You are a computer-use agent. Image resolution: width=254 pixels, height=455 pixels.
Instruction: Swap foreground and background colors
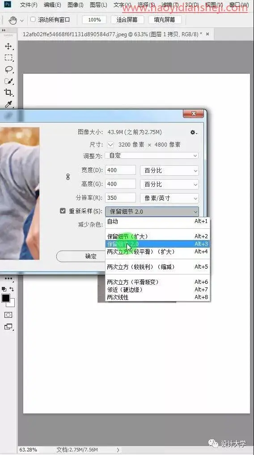point(12,289)
